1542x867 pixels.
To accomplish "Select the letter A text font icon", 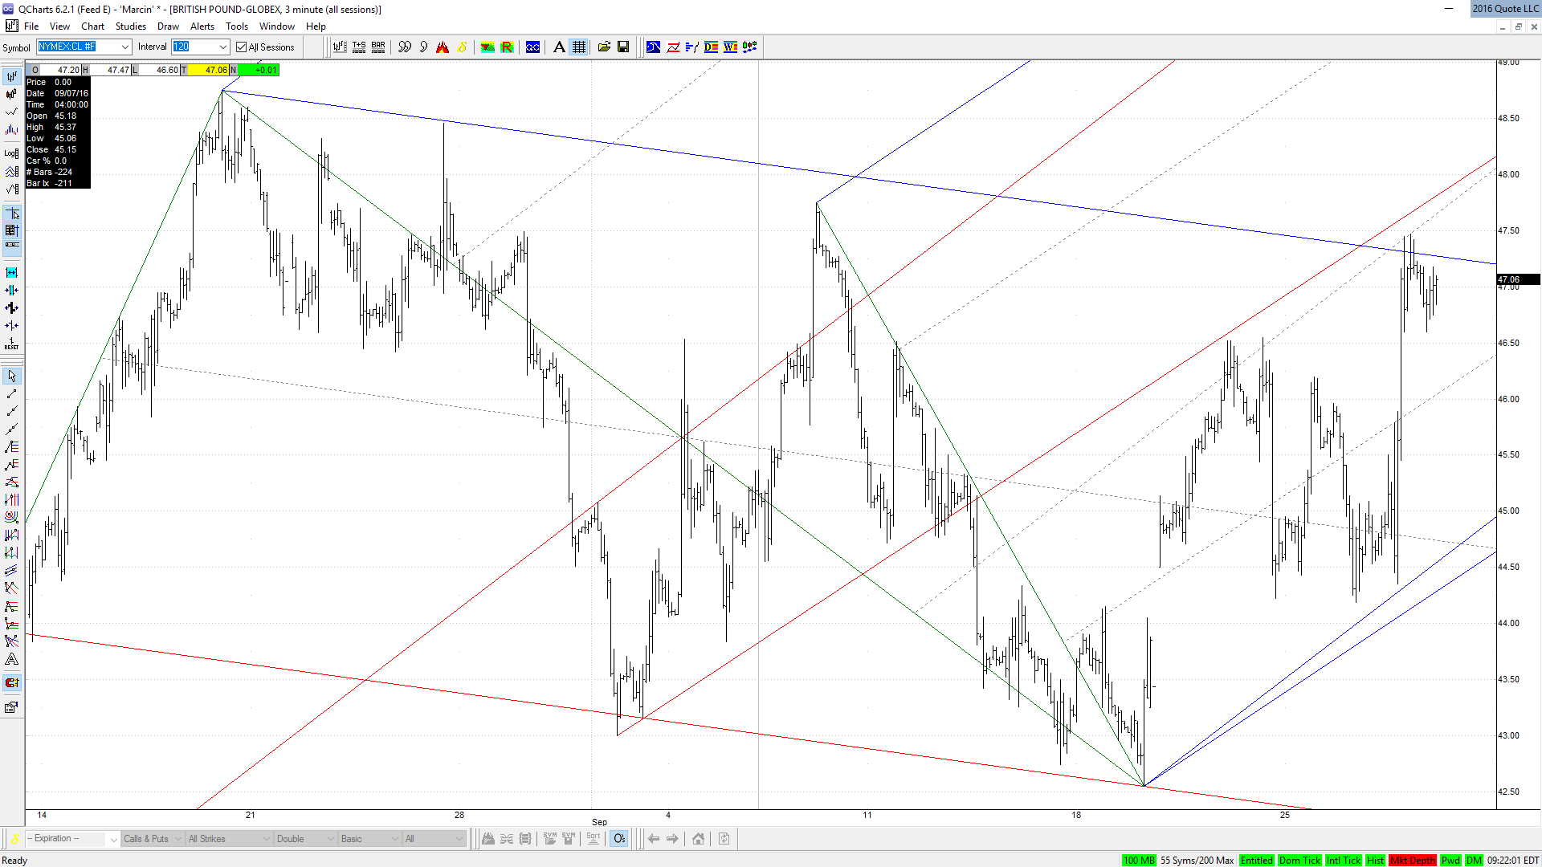I will [x=559, y=47].
